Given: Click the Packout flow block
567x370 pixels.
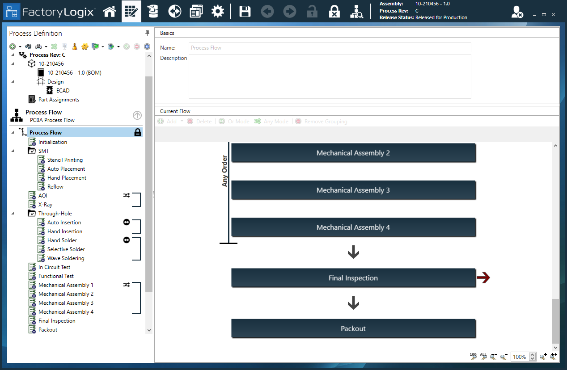Looking at the screenshot, I should coord(353,328).
